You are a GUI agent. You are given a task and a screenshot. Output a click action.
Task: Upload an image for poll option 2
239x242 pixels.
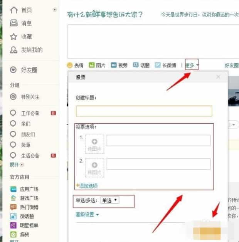[94, 167]
